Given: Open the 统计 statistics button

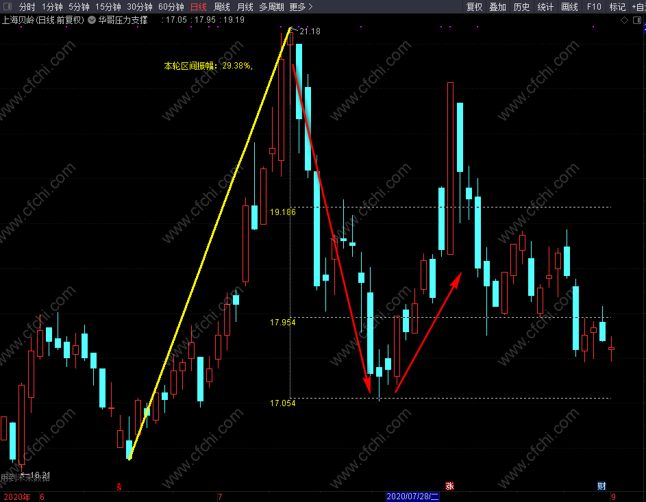Looking at the screenshot, I should click(545, 7).
